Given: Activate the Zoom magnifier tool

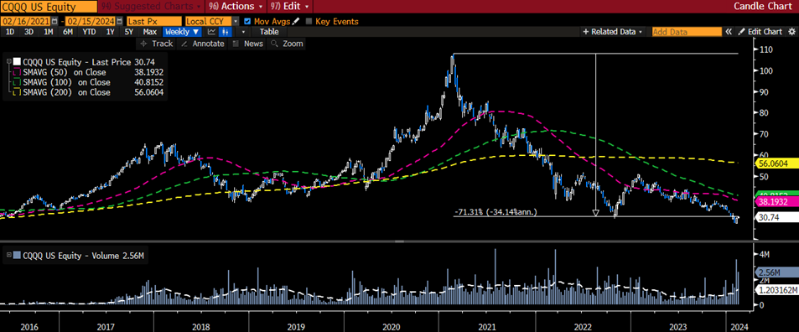Looking at the screenshot, I should (287, 44).
